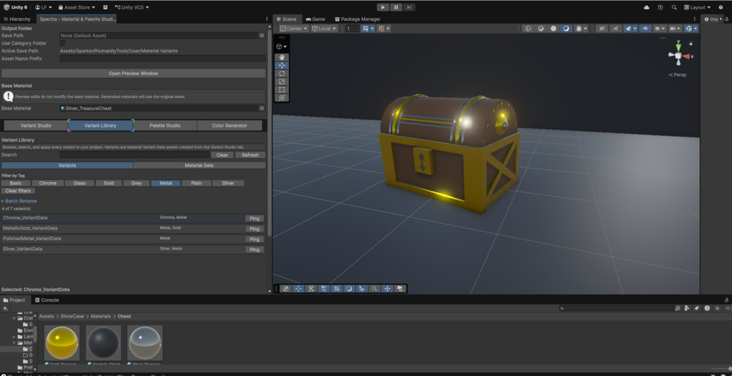Open Unity VCS dropdown
The width and height of the screenshot is (732, 376).
(x=132, y=7)
